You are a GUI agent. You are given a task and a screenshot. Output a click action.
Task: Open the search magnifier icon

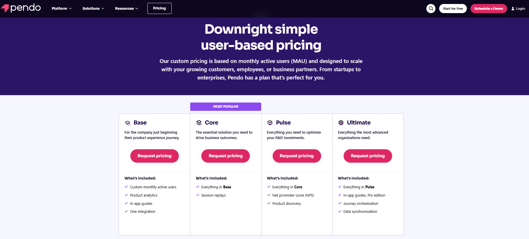tap(431, 9)
